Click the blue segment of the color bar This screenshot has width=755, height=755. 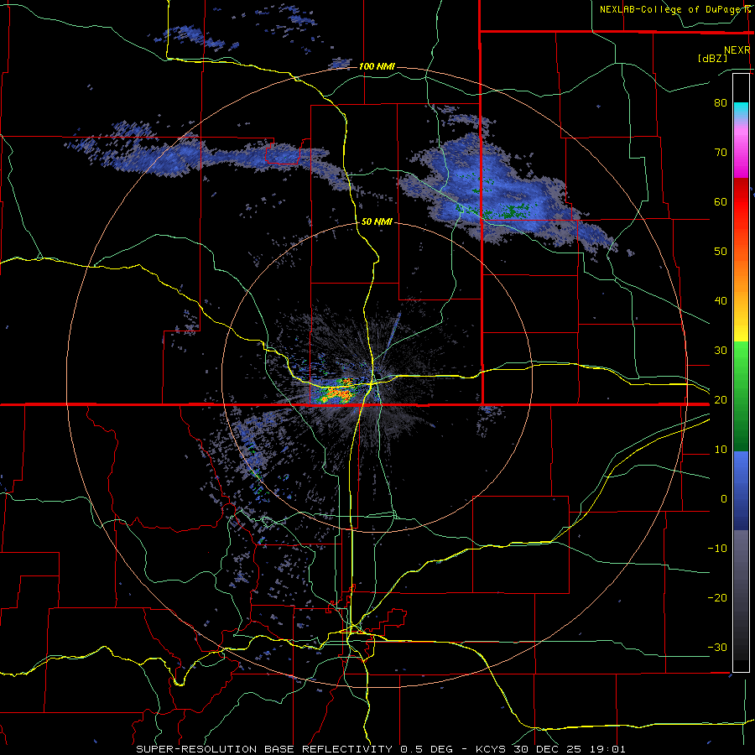pyautogui.click(x=741, y=490)
